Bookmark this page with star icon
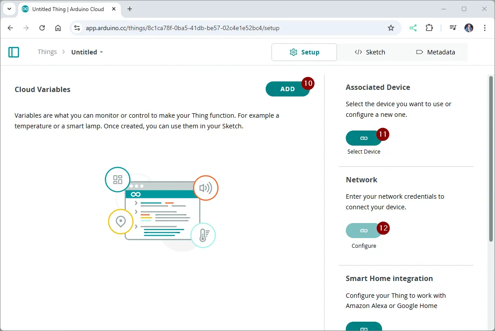The image size is (495, 331). click(x=391, y=28)
